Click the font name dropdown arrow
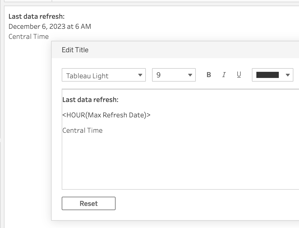The width and height of the screenshot is (299, 228). pyautogui.click(x=140, y=75)
